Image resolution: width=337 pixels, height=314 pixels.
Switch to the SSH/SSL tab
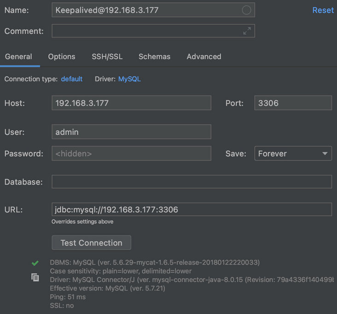[x=107, y=57]
